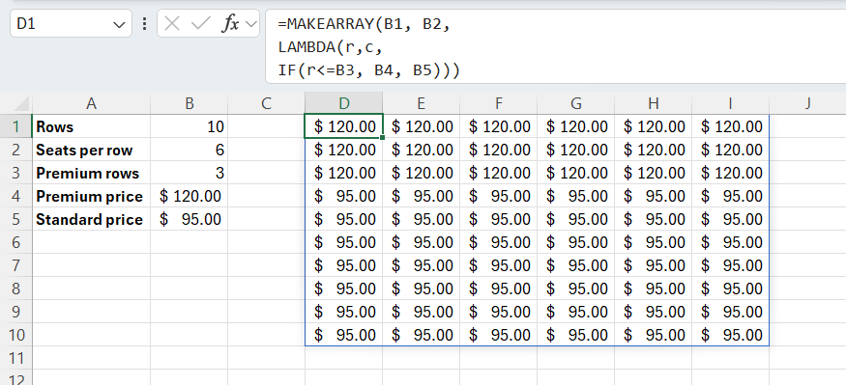
Task: Click cell I1 with $ 120.00
Action: [x=730, y=126]
